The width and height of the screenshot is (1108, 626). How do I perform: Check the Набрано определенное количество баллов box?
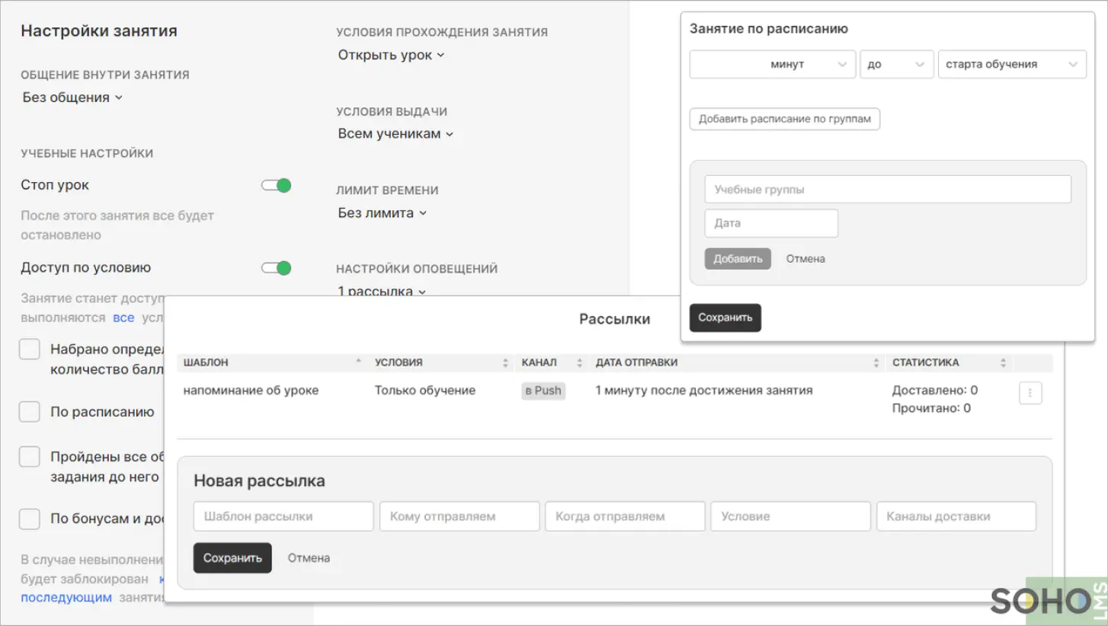30,350
